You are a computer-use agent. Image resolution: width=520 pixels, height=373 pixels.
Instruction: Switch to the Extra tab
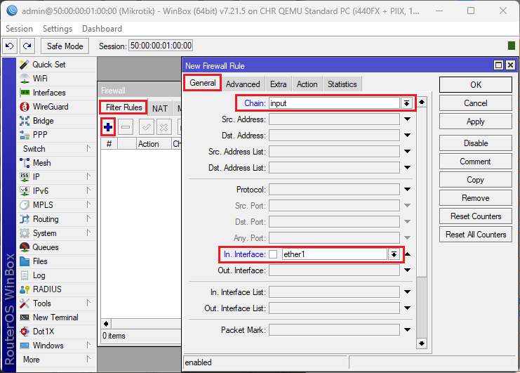coord(278,84)
